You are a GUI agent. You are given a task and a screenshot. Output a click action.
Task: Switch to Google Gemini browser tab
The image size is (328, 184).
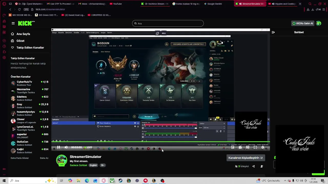pos(213,4)
